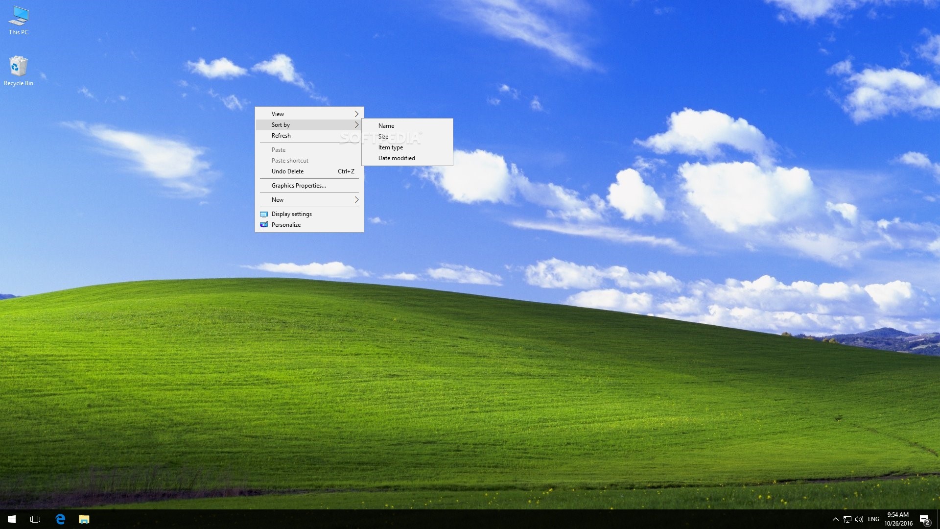Click the arrow beside Sort by

tap(356, 125)
